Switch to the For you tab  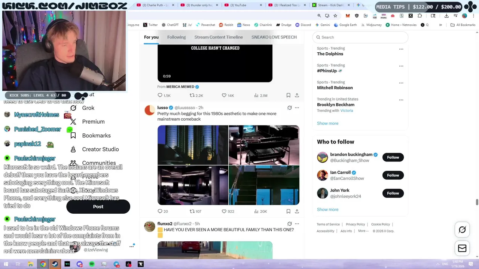(x=151, y=37)
